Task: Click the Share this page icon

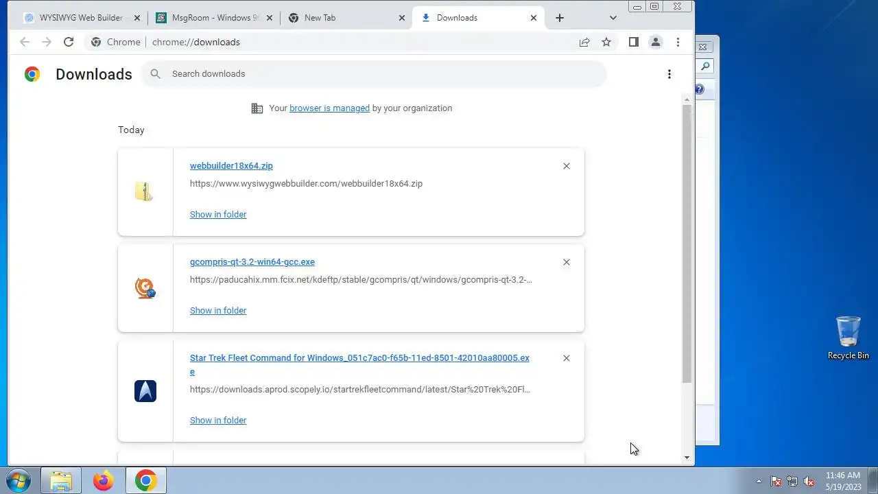Action: pyautogui.click(x=584, y=42)
